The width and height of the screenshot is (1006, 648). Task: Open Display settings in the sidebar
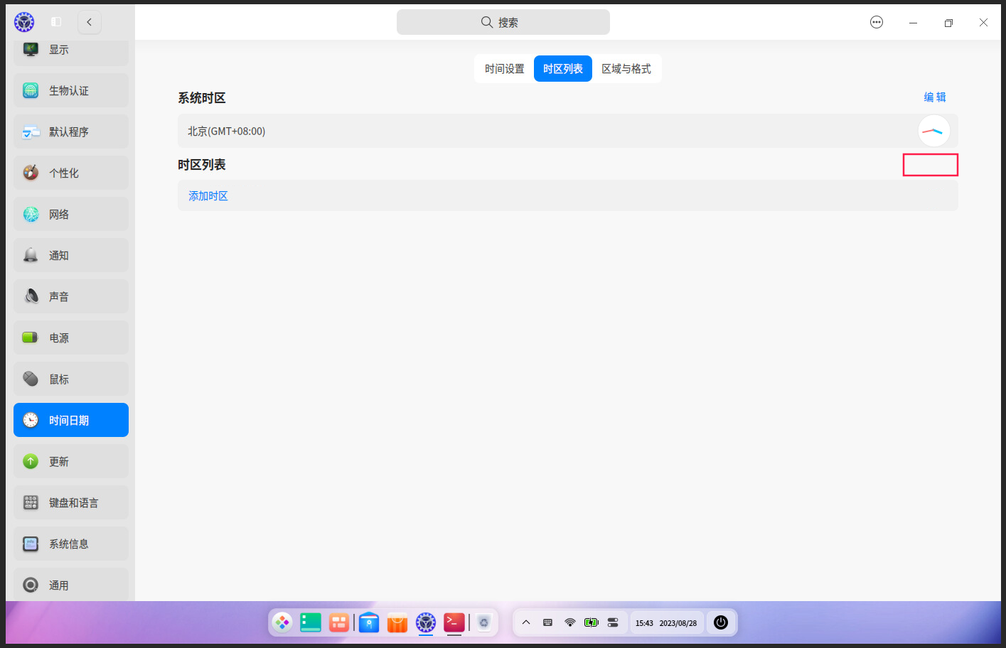pyautogui.click(x=59, y=49)
